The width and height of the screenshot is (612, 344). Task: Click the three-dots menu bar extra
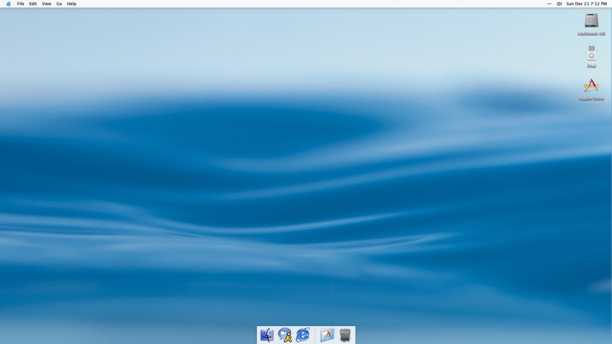coord(549,4)
